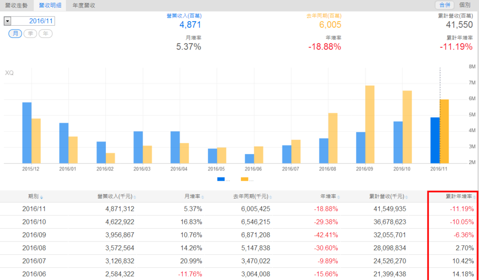The height and width of the screenshot is (280, 479).
Task: Click the orange bar for 2016/09
Action: (370, 125)
